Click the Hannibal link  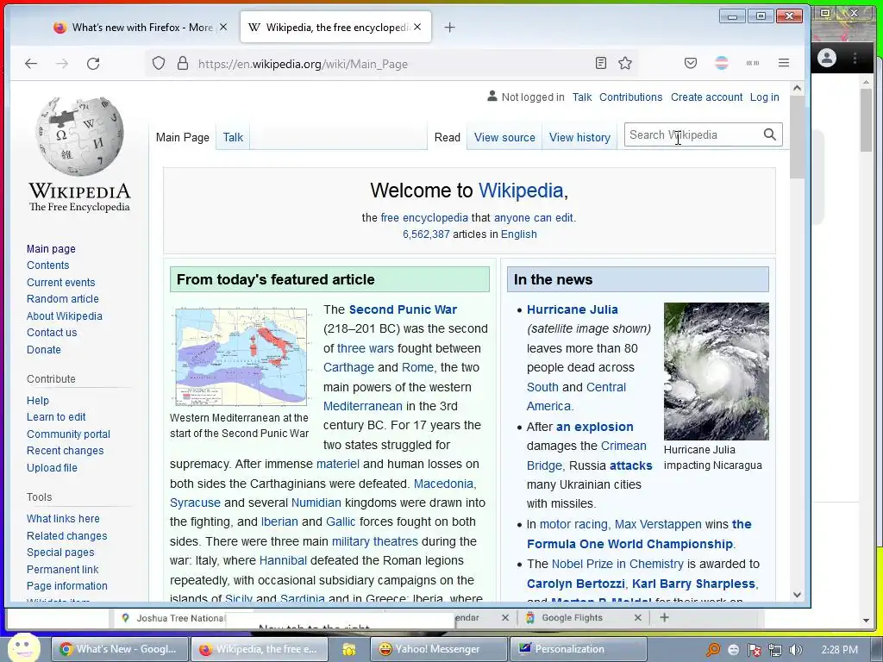point(283,560)
